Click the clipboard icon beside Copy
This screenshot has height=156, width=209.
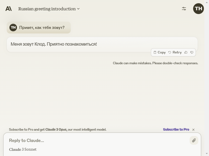155,52
